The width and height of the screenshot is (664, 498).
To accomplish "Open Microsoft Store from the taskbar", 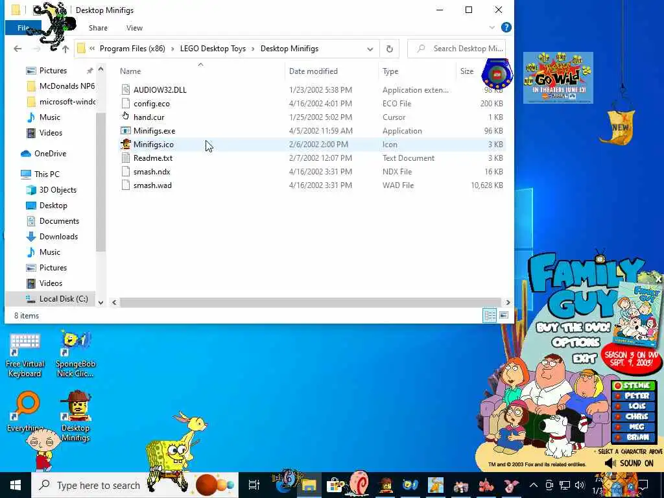I will (x=335, y=485).
